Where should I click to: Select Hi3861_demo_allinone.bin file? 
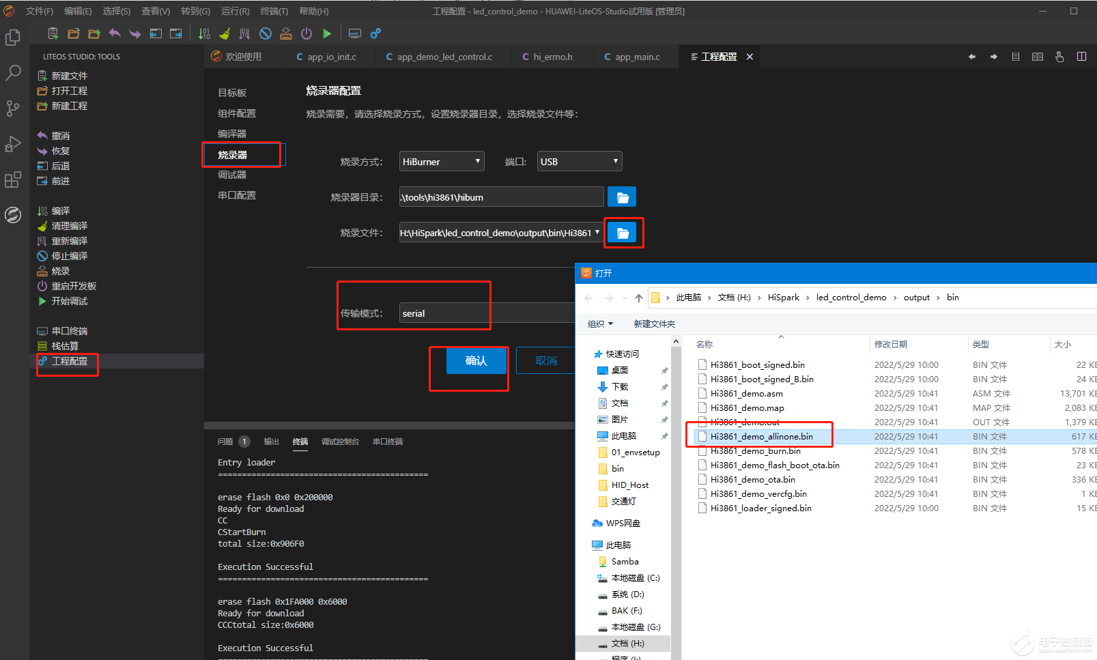coord(761,436)
